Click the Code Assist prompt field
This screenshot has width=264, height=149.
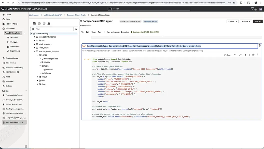[170, 46]
